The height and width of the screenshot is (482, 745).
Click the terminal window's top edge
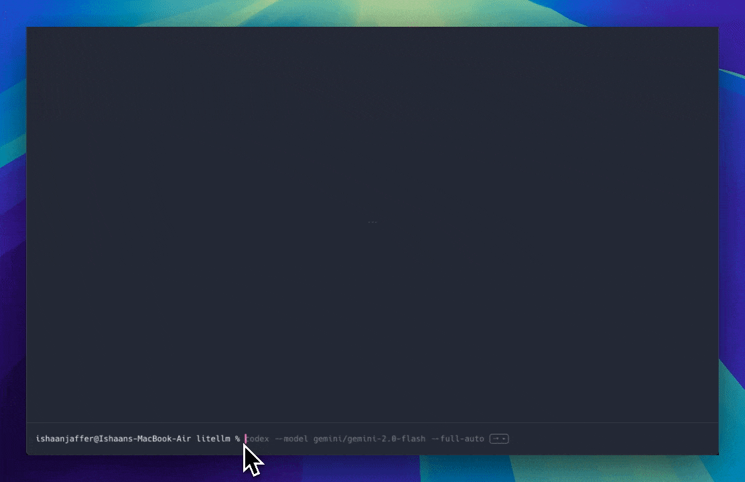tap(373, 27)
